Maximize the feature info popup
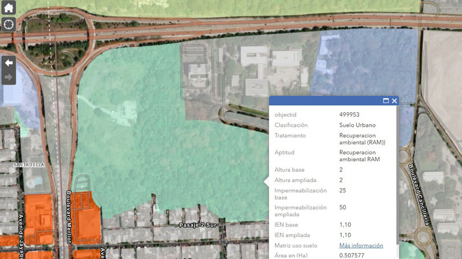The width and height of the screenshot is (462, 259). pos(386,101)
